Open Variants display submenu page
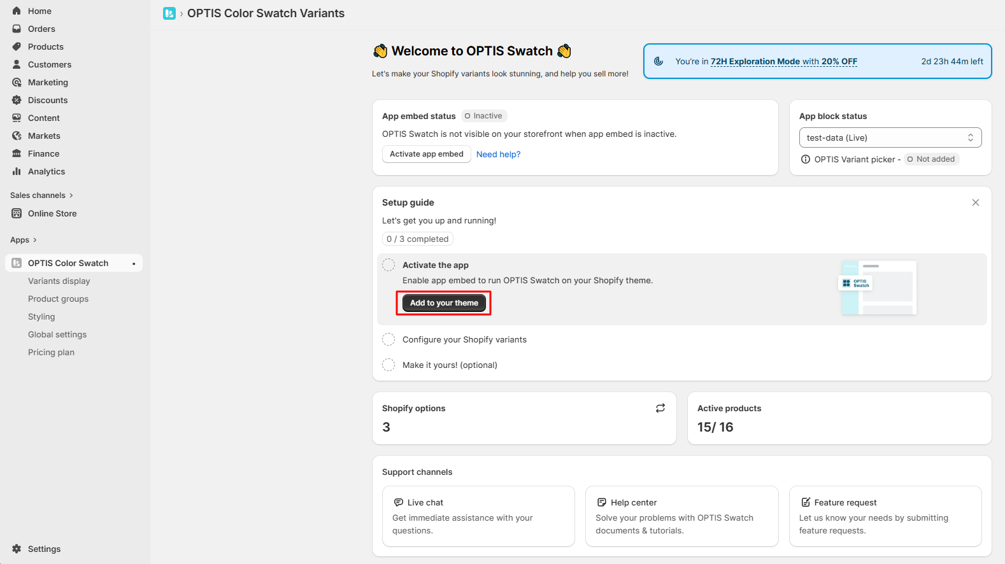The image size is (1005, 564). (x=59, y=281)
